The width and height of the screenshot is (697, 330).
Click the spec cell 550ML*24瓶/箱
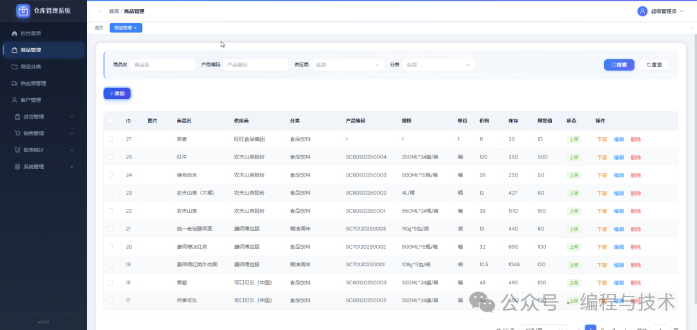(421, 211)
